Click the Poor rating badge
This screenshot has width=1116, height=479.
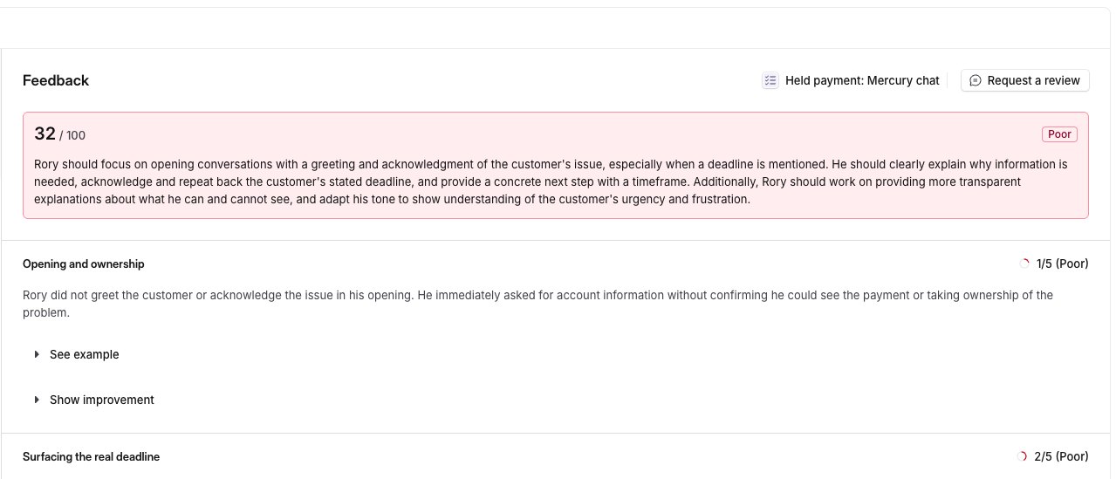[x=1059, y=134]
